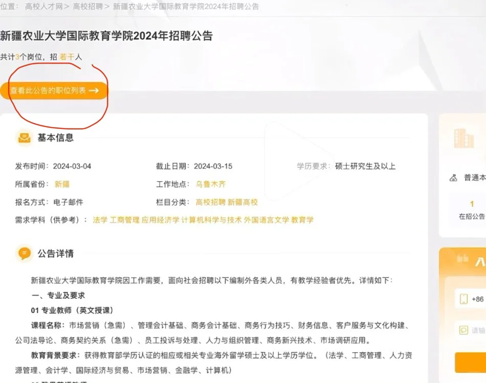The width and height of the screenshot is (486, 383).
Task: Select the 应用经济学 discipline link
Action: (x=160, y=220)
